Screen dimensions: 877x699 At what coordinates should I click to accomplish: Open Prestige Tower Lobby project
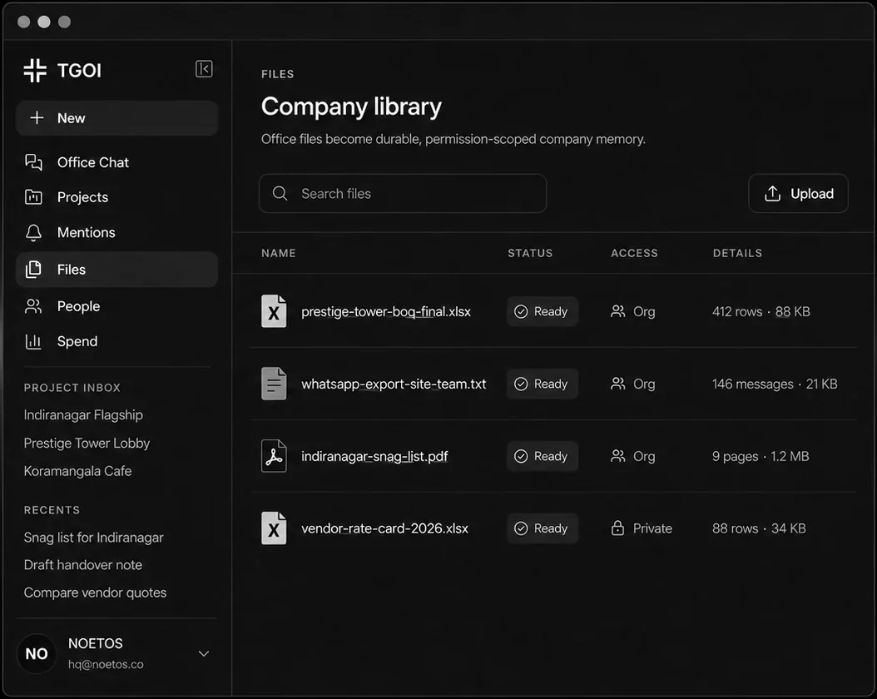87,443
